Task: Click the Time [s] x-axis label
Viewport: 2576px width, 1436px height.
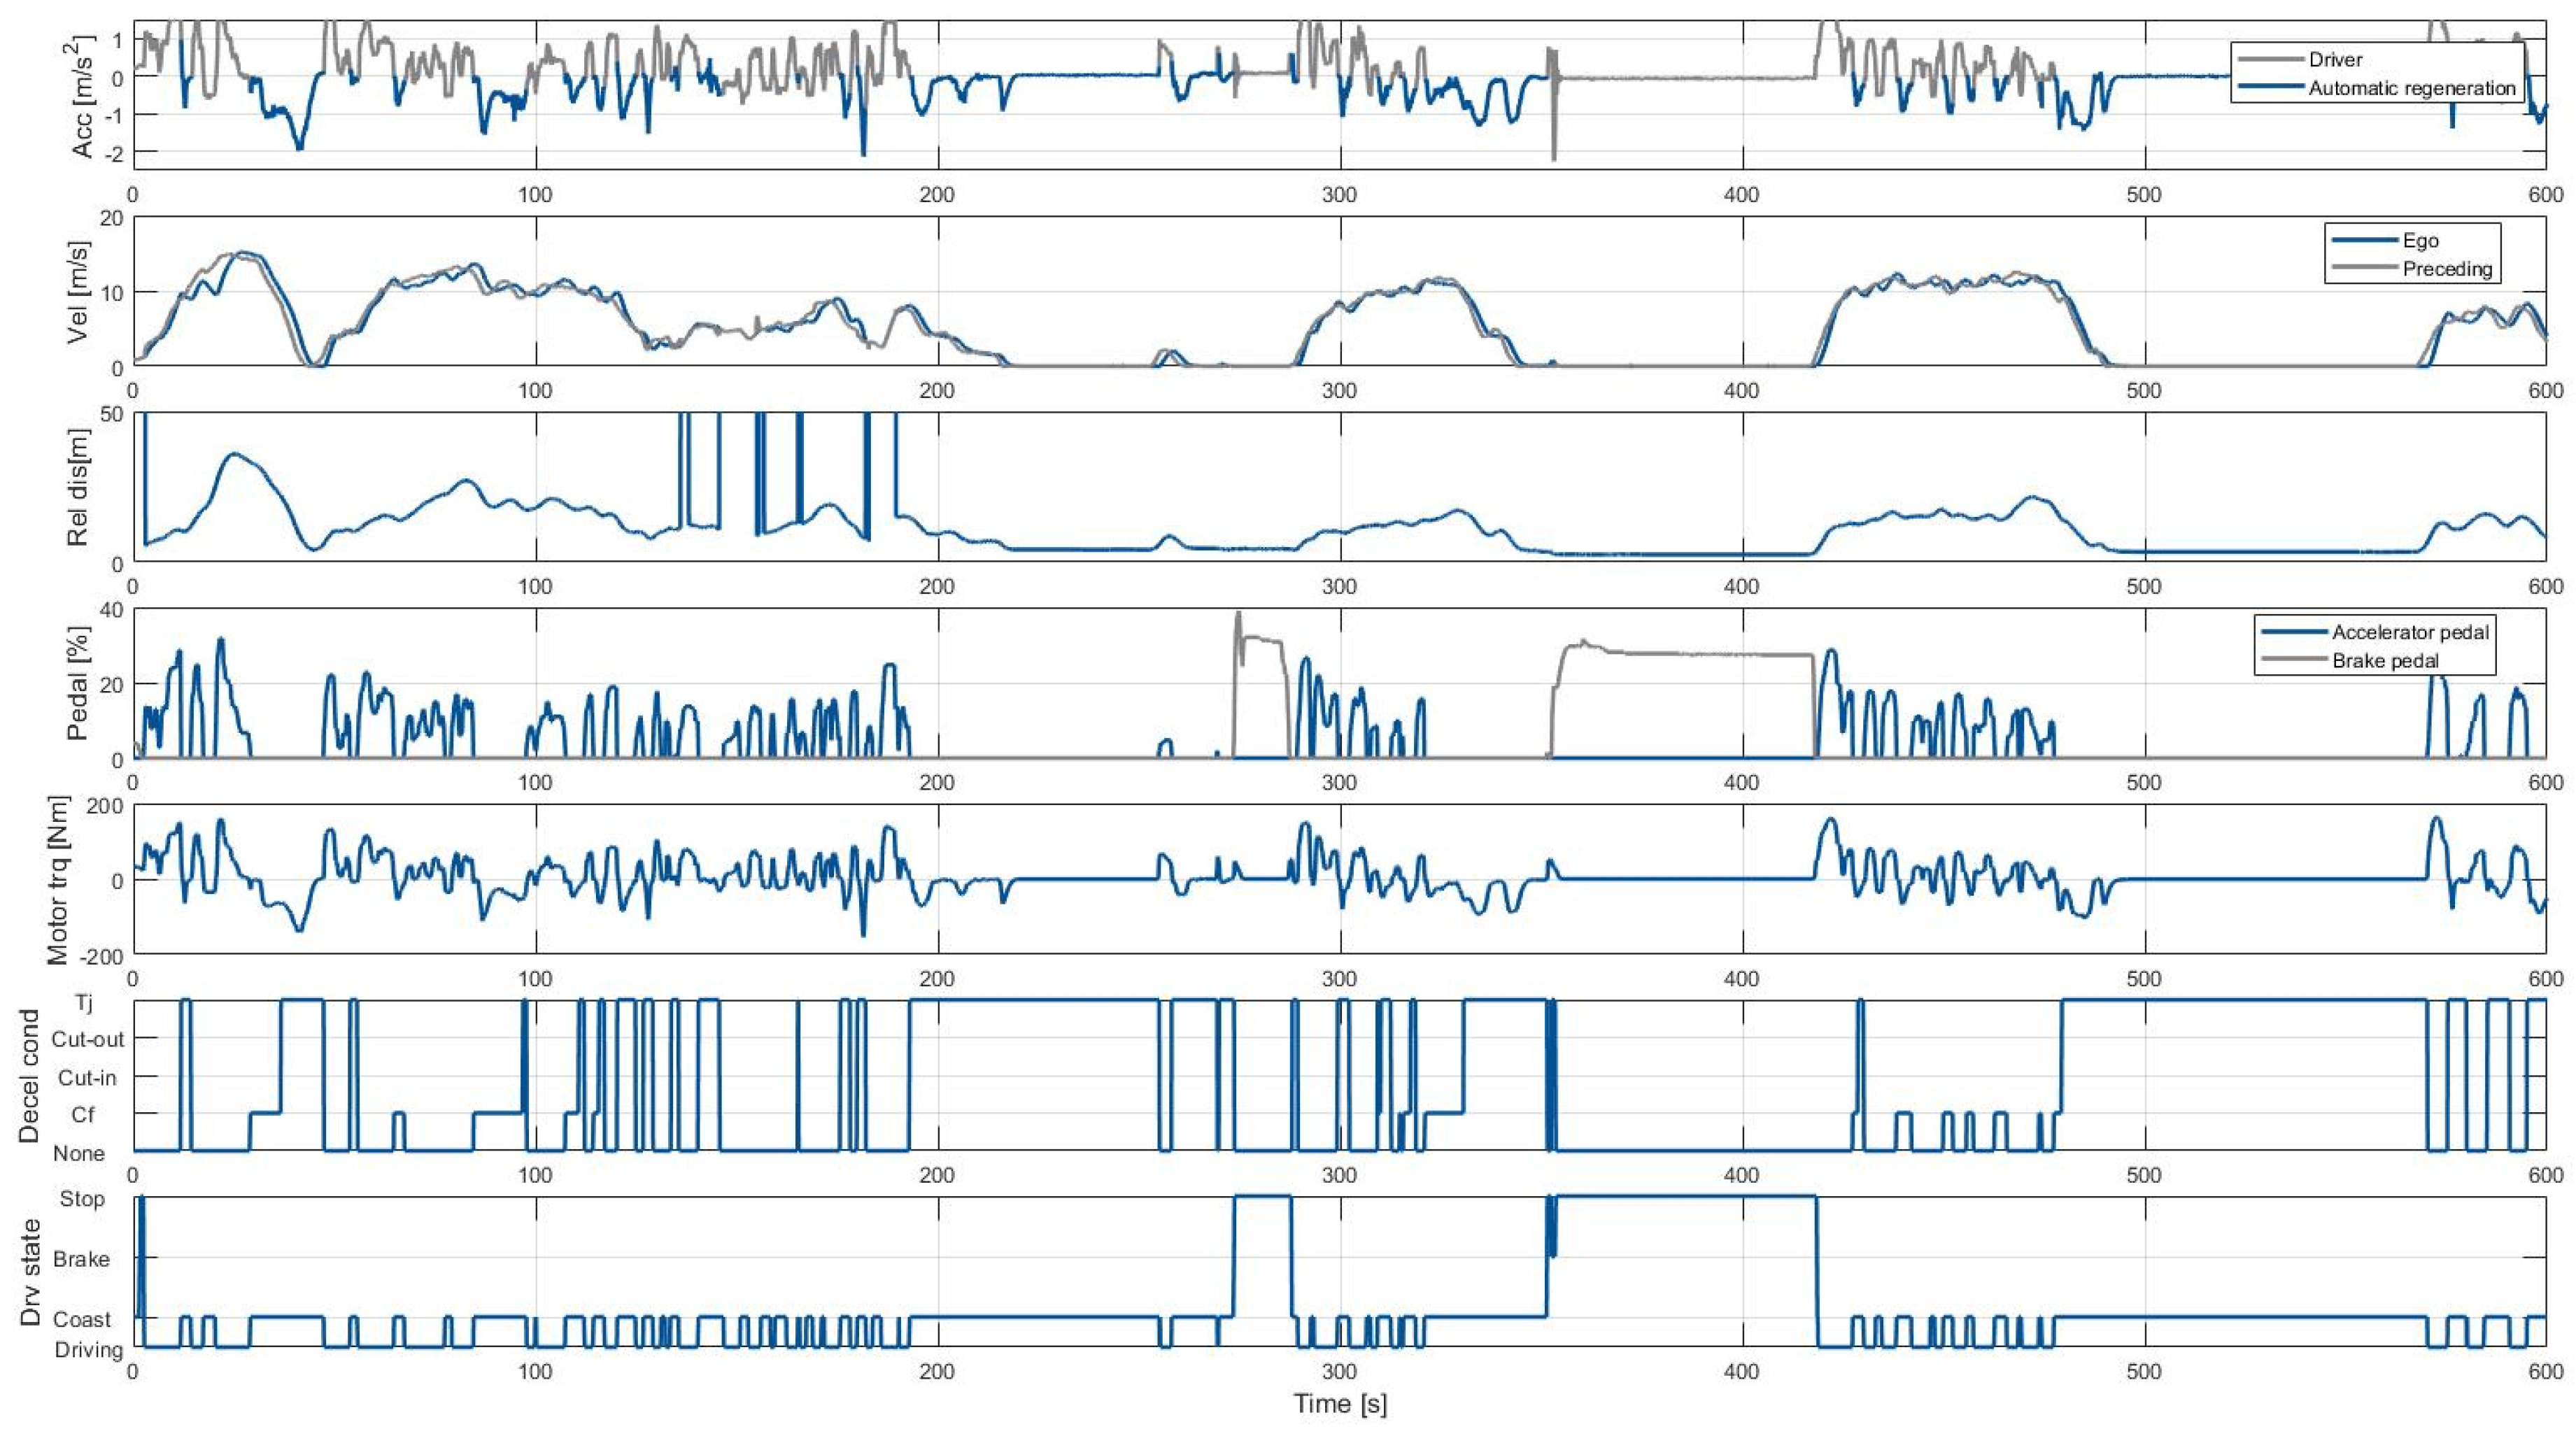Action: pos(1340,1404)
